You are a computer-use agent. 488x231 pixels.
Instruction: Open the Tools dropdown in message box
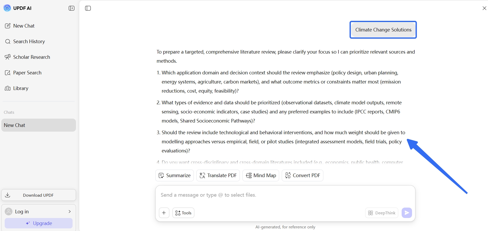[x=183, y=213]
